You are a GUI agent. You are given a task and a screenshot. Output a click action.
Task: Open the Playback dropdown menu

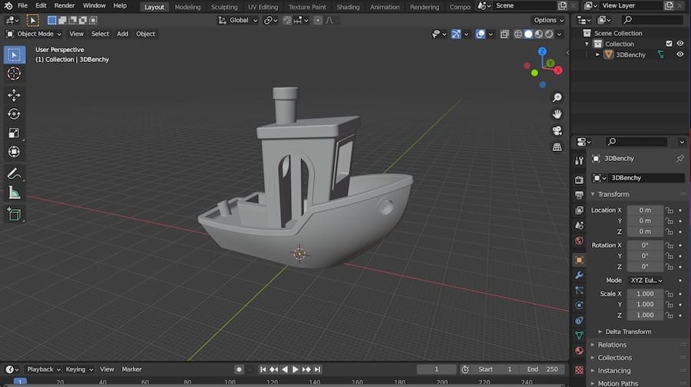(x=44, y=369)
